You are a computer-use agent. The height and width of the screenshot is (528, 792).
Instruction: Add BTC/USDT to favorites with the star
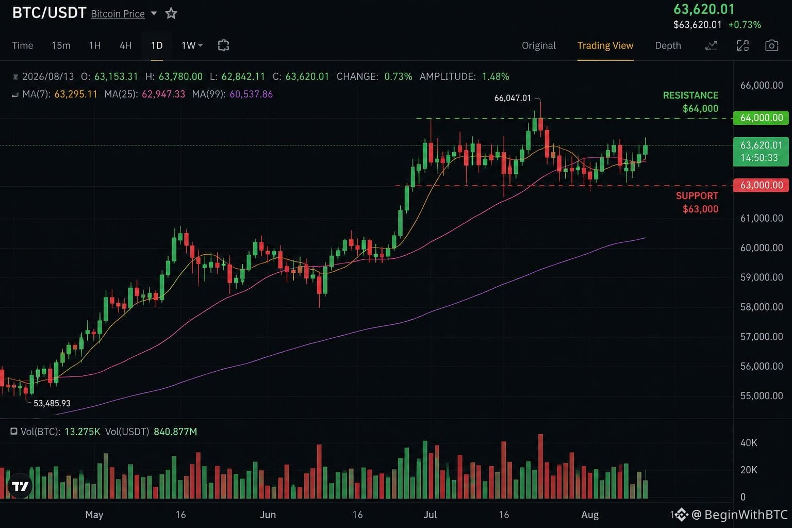pyautogui.click(x=171, y=13)
